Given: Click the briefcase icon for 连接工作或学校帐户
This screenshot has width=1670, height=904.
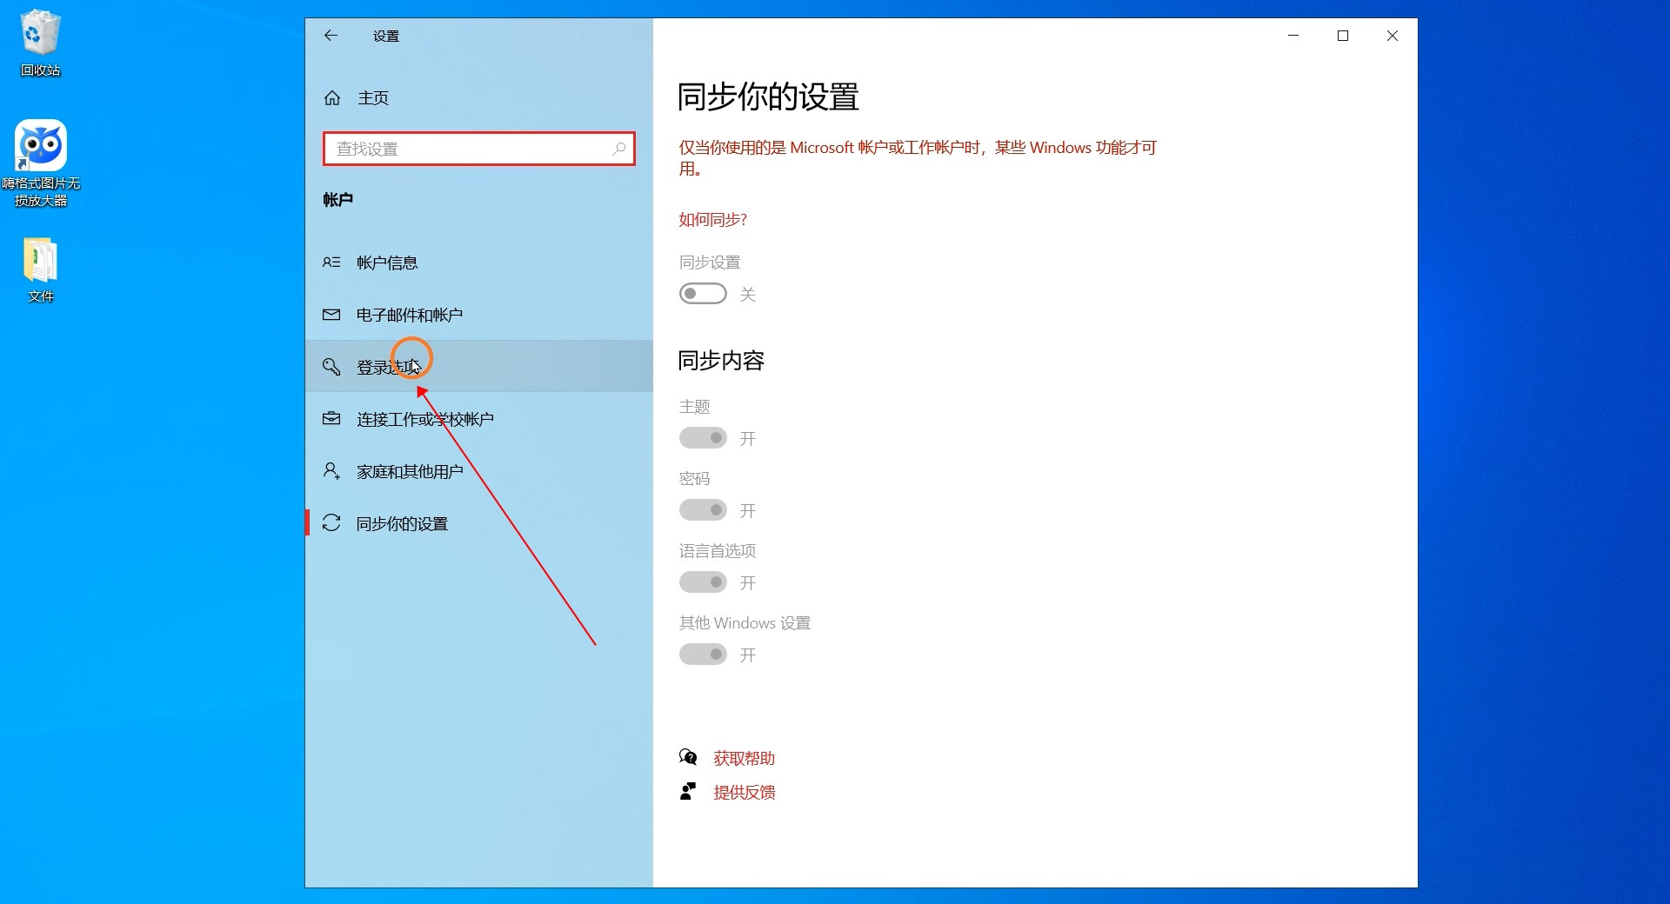Looking at the screenshot, I should (x=331, y=419).
